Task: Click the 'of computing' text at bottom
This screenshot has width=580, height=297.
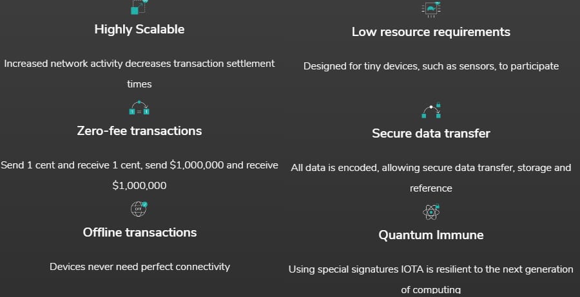Action: [x=430, y=290]
